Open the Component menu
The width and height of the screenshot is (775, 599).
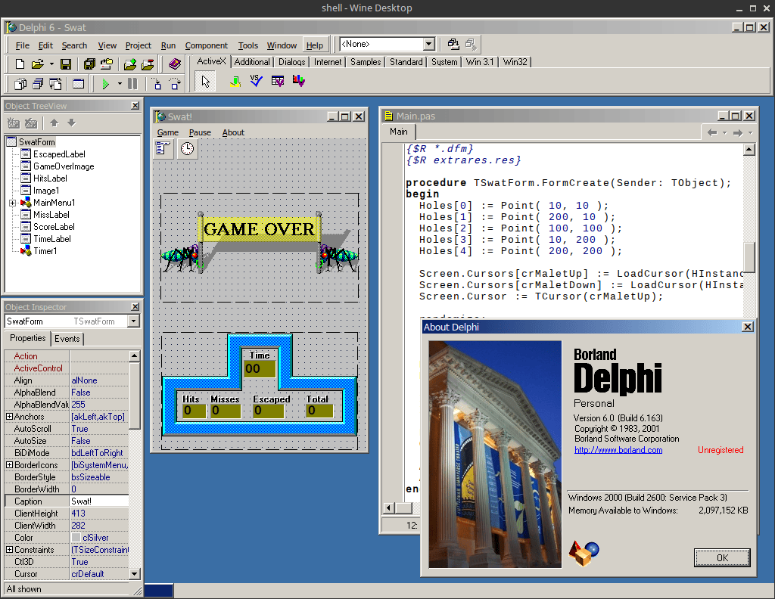coord(206,45)
